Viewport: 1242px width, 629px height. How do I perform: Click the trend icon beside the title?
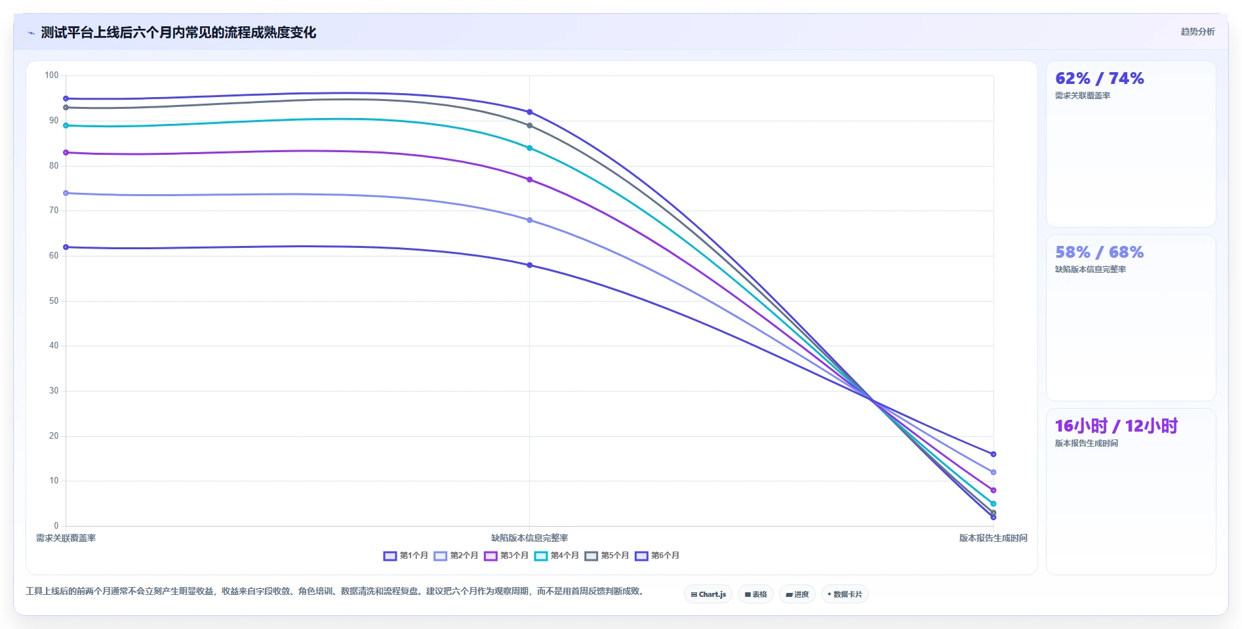31,32
